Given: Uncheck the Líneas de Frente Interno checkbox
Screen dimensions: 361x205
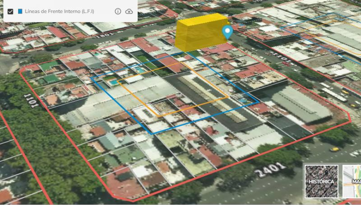Looking at the screenshot, I should (10, 11).
